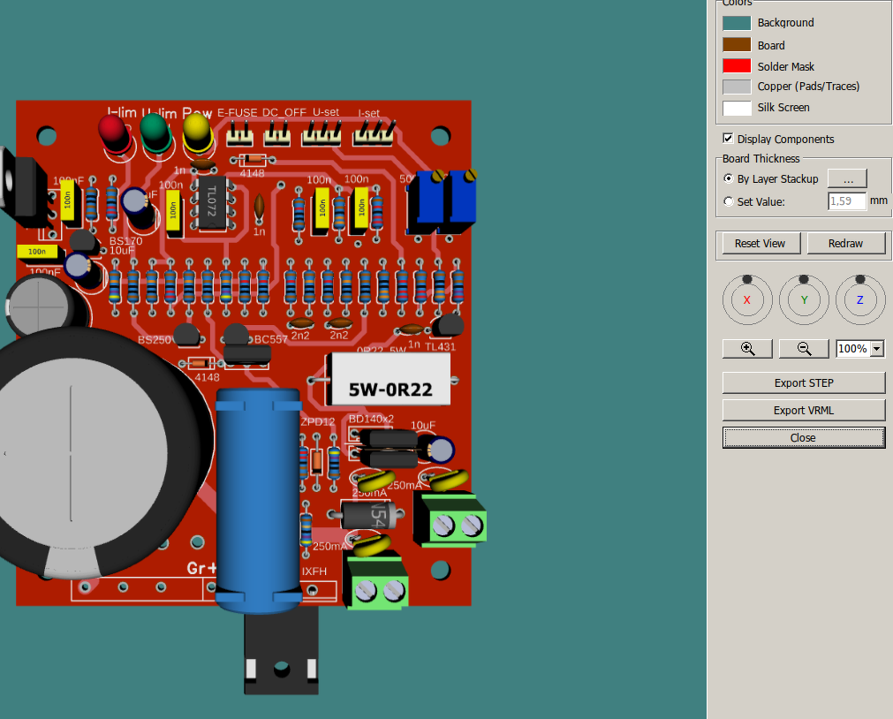Screen dimensions: 893x719
Task: Click the BS250 silkscreen label
Action: 155,340
